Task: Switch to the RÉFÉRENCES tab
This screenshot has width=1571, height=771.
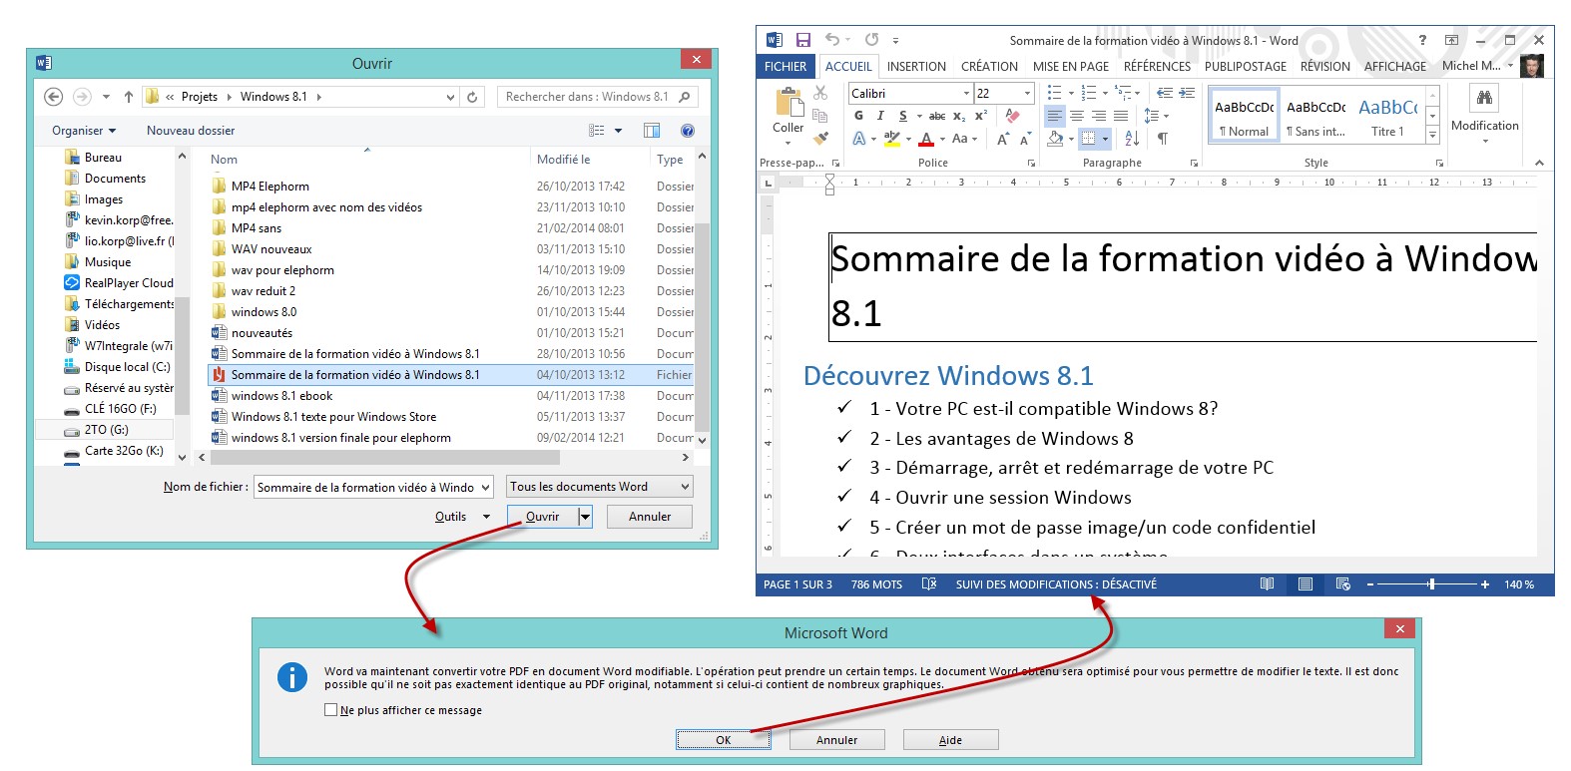Action: click(x=1157, y=66)
